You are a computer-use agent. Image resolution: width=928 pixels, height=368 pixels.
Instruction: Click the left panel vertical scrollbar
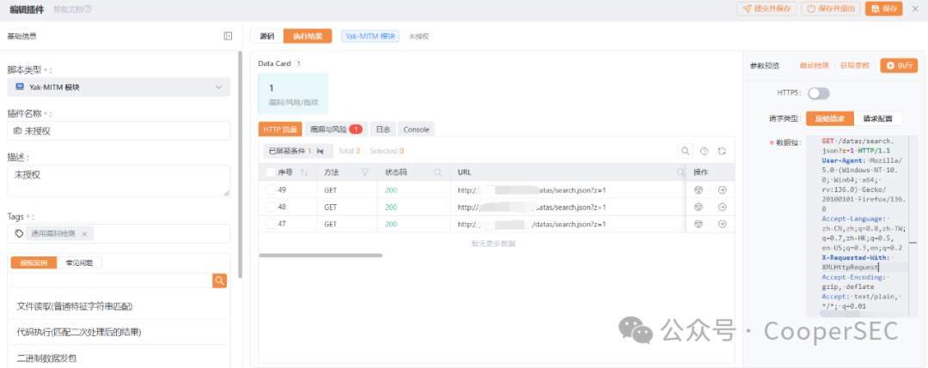pyautogui.click(x=240, y=164)
